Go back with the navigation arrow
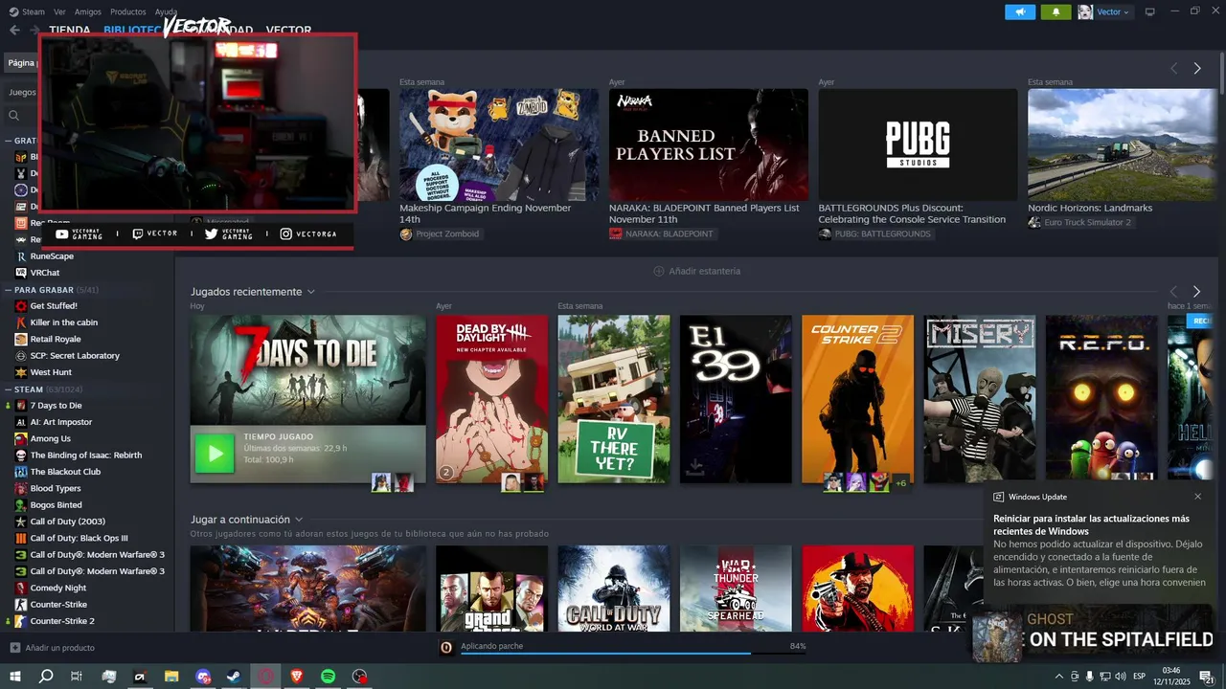Screen dimensions: 1226x689 coord(14,30)
